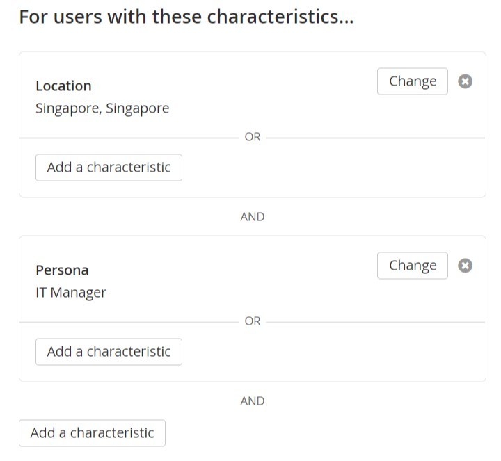Click the AND between Location and Persona
Image resolution: width=501 pixels, height=461 pixels.
(x=252, y=217)
